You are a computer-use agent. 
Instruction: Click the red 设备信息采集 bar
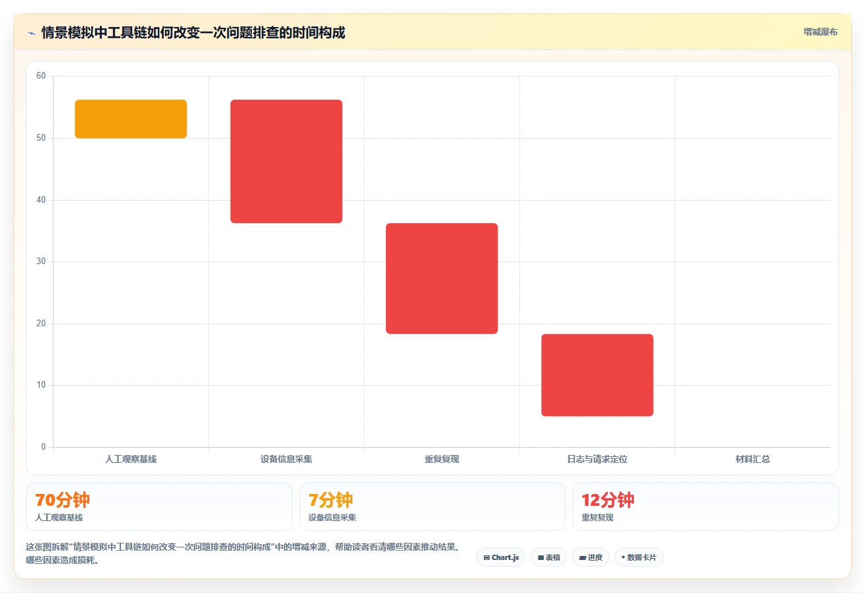[286, 161]
